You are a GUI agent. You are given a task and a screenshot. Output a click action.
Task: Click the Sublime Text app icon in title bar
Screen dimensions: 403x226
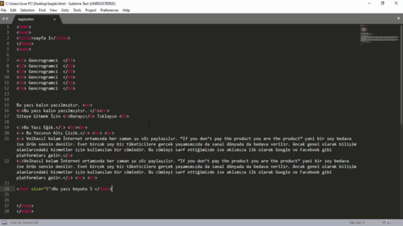click(x=2, y=3)
